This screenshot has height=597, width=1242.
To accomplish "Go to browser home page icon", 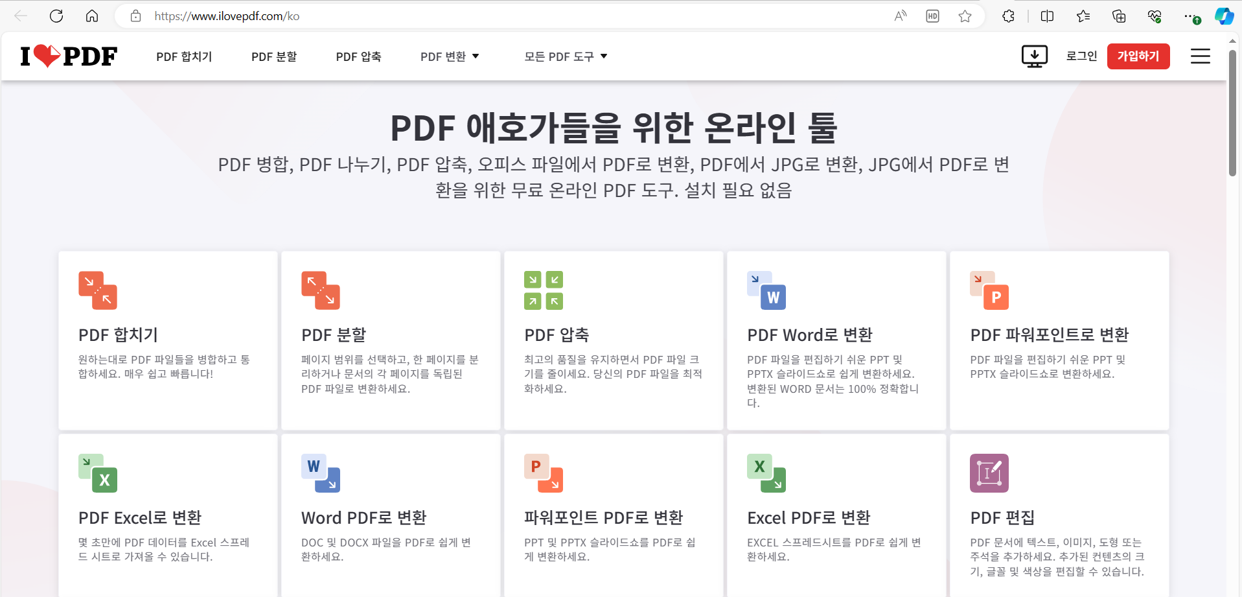I will click(92, 16).
